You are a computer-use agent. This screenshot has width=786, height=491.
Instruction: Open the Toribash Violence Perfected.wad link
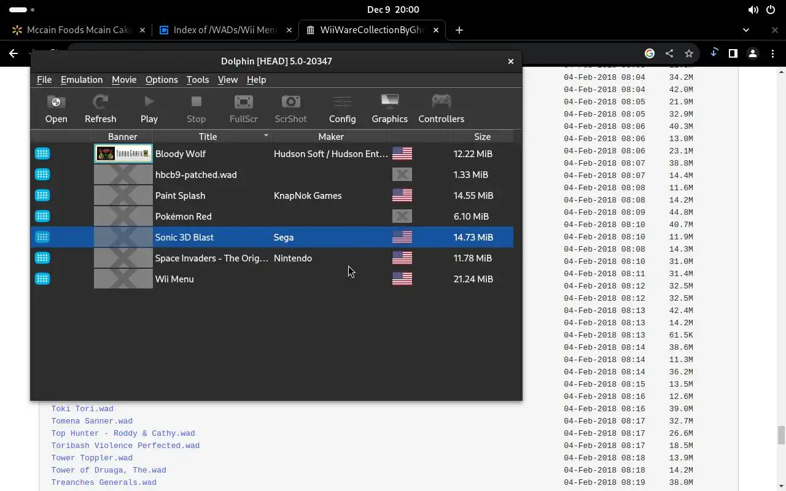125,446
